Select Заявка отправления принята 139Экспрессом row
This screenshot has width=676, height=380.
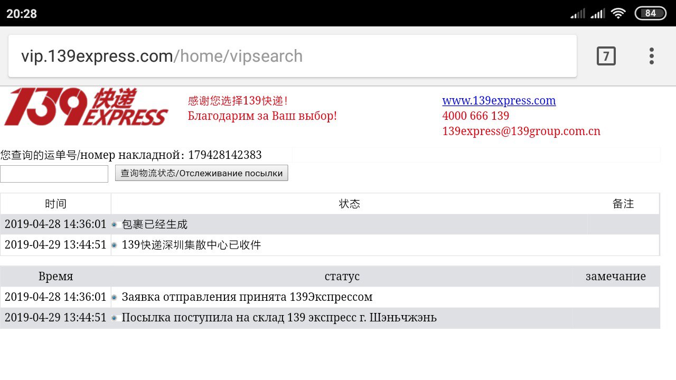(x=330, y=297)
